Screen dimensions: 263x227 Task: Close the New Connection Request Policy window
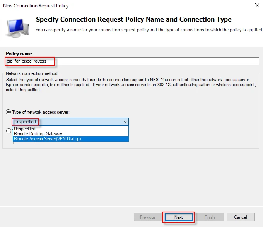coord(257,5)
